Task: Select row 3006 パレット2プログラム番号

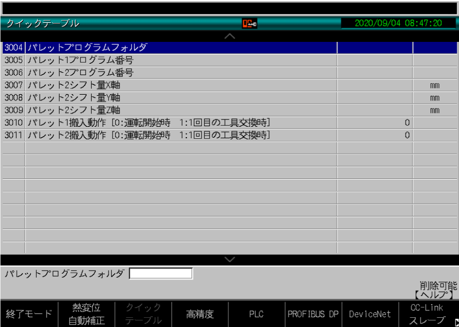Action: tap(230, 73)
